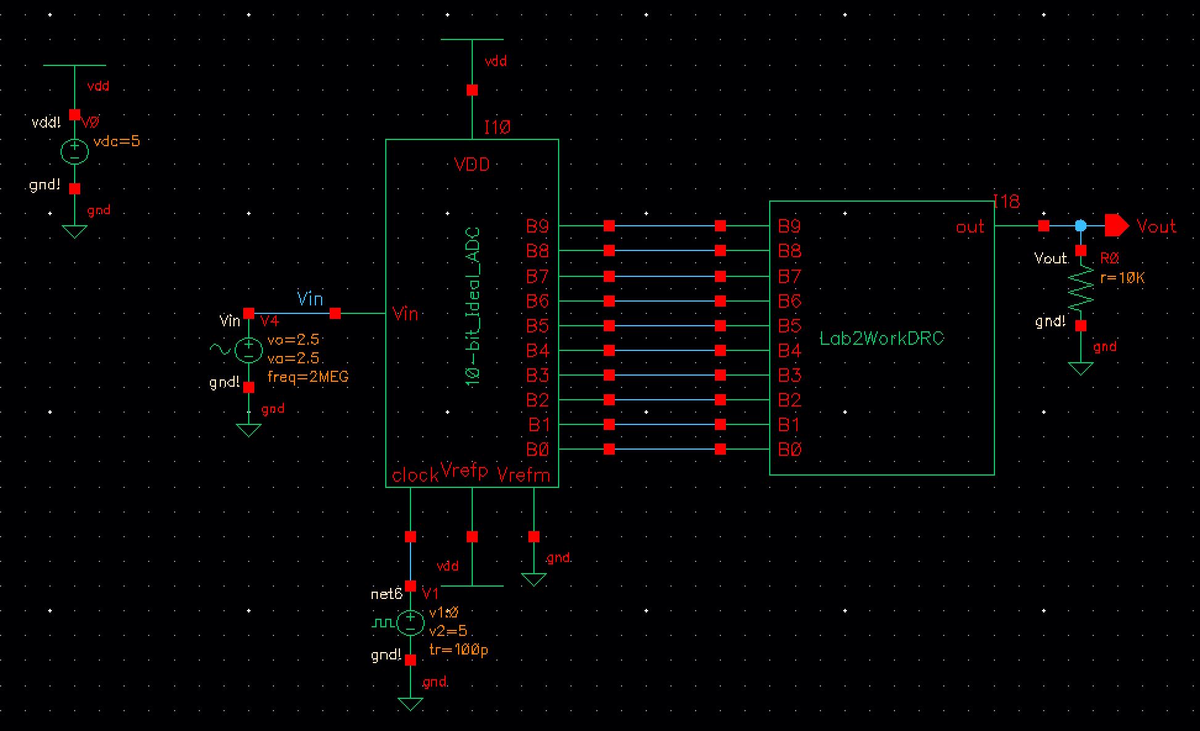Click the ADC Vrefm pin label
Screen dimensions: 1200x731
point(523,475)
